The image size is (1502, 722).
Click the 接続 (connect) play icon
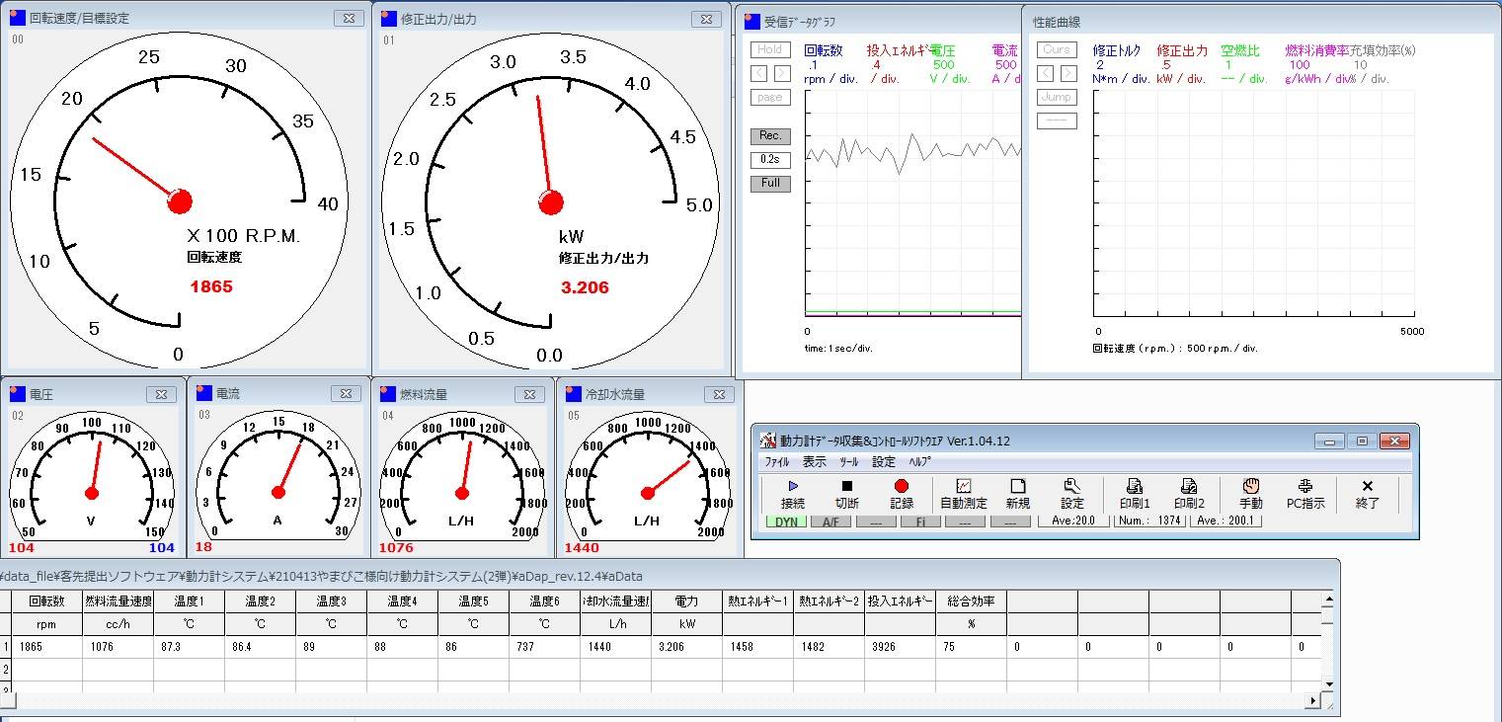[x=793, y=486]
